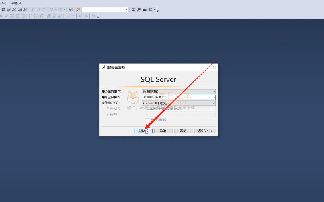The width and height of the screenshot is (324, 202).
Task: Open first toolbar overflow options arrow
Action: click(158, 11)
